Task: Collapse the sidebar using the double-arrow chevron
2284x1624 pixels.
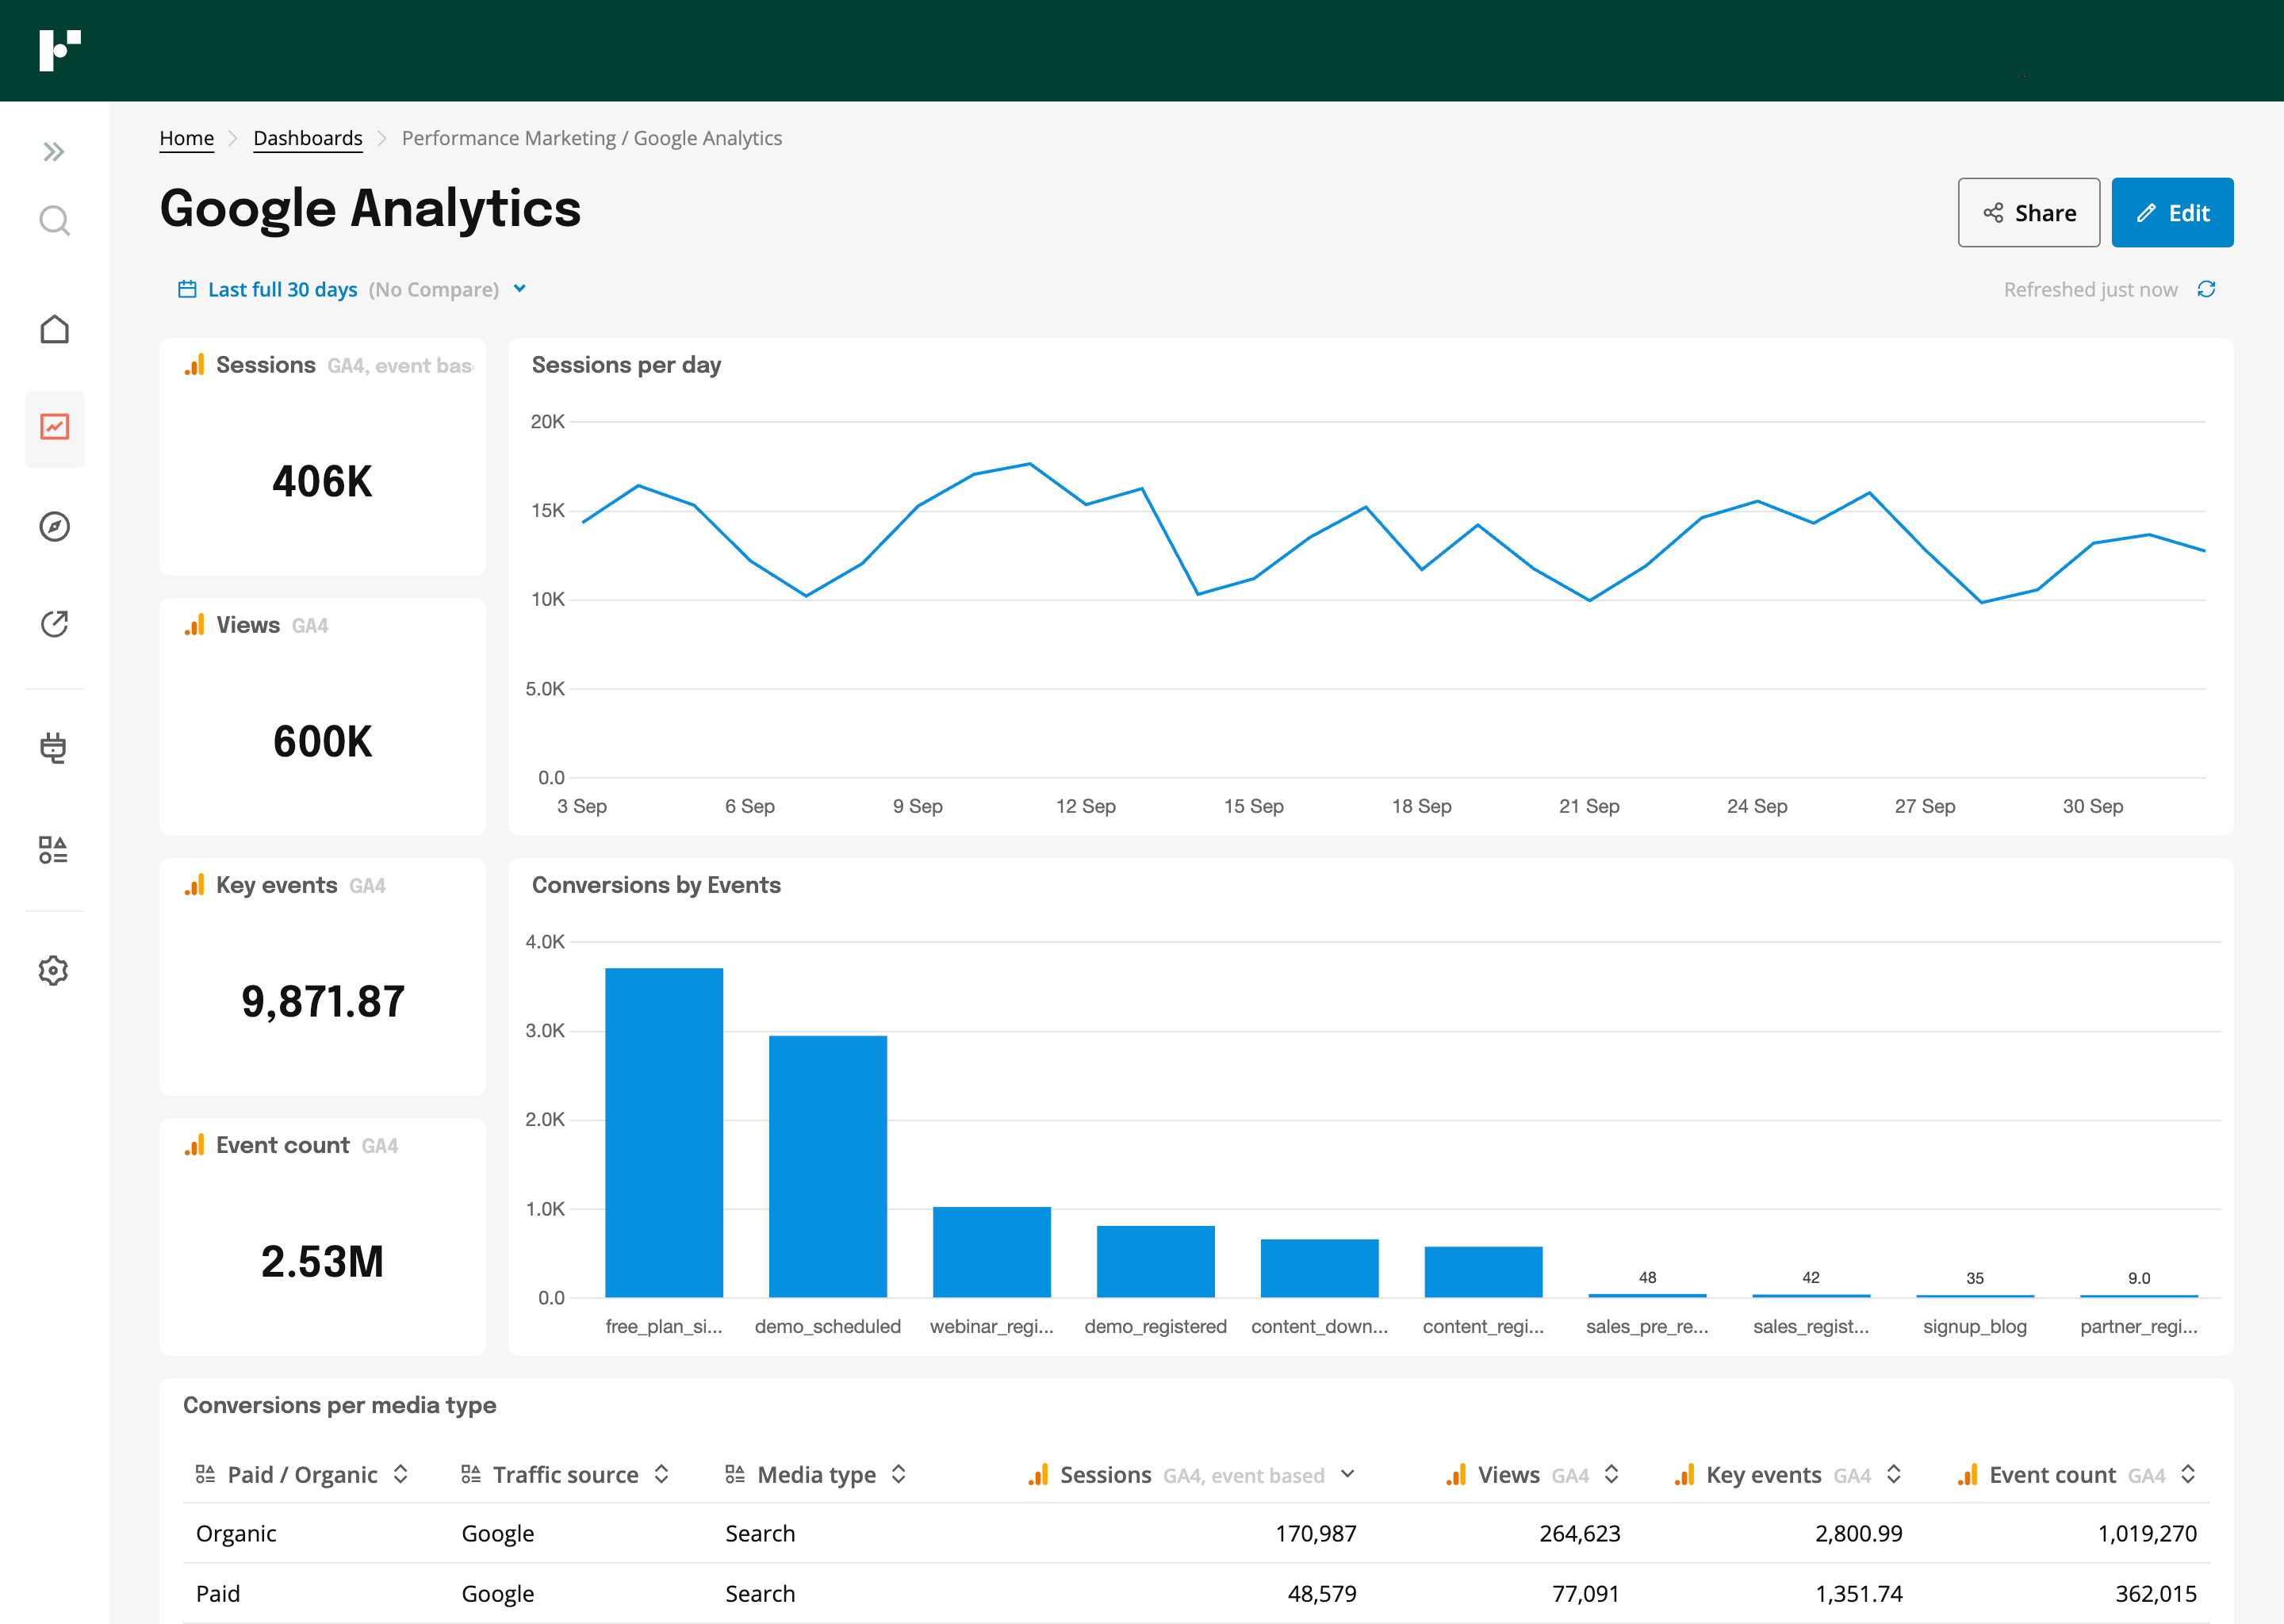Action: 54,151
